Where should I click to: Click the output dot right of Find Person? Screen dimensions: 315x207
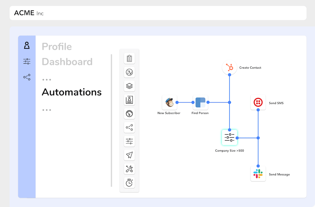point(208,102)
